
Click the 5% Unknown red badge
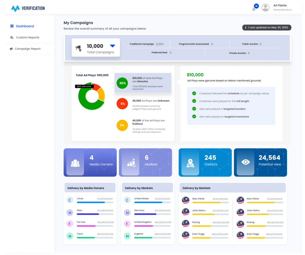pos(122,104)
